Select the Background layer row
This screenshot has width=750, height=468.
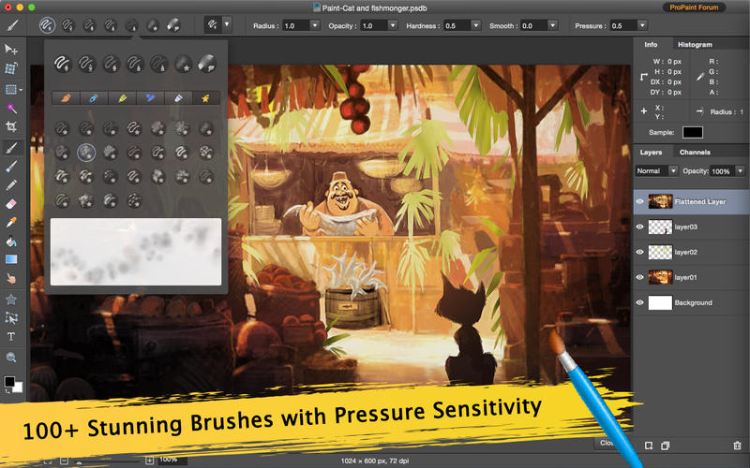point(691,302)
